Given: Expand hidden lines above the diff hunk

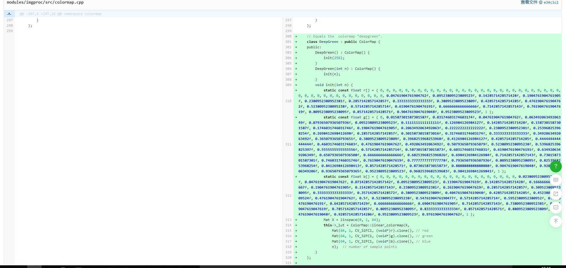Looking at the screenshot, I should (9, 13).
